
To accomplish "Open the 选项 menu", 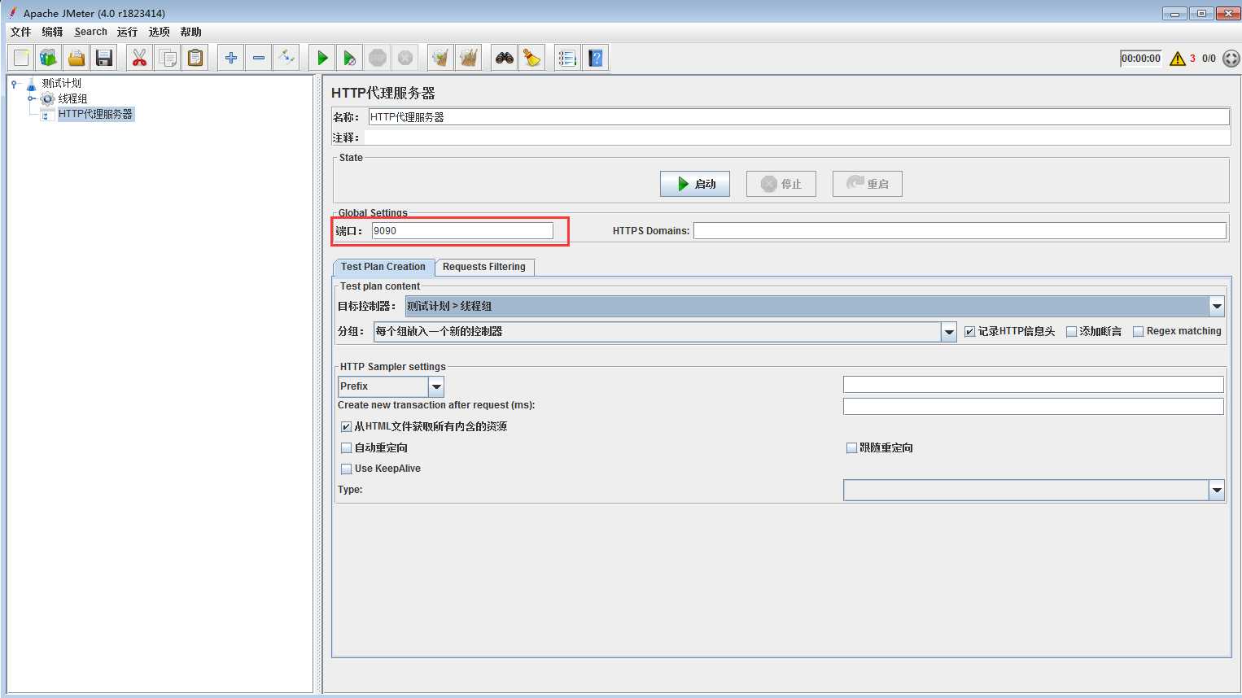I will tap(160, 32).
